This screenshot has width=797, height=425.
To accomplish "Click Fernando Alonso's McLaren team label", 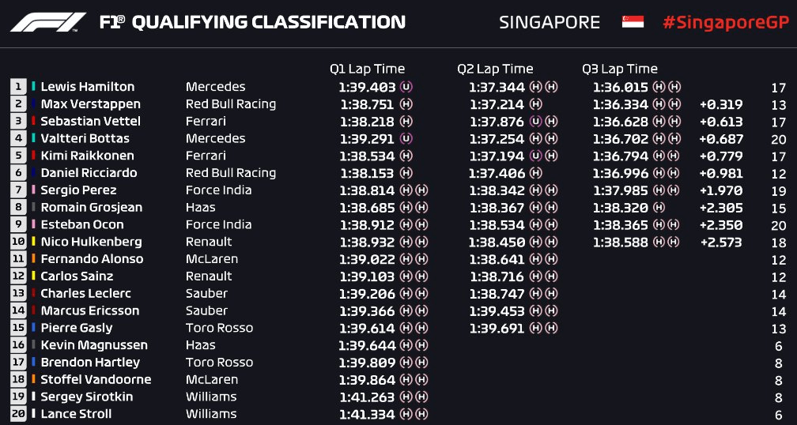I will tap(211, 259).
